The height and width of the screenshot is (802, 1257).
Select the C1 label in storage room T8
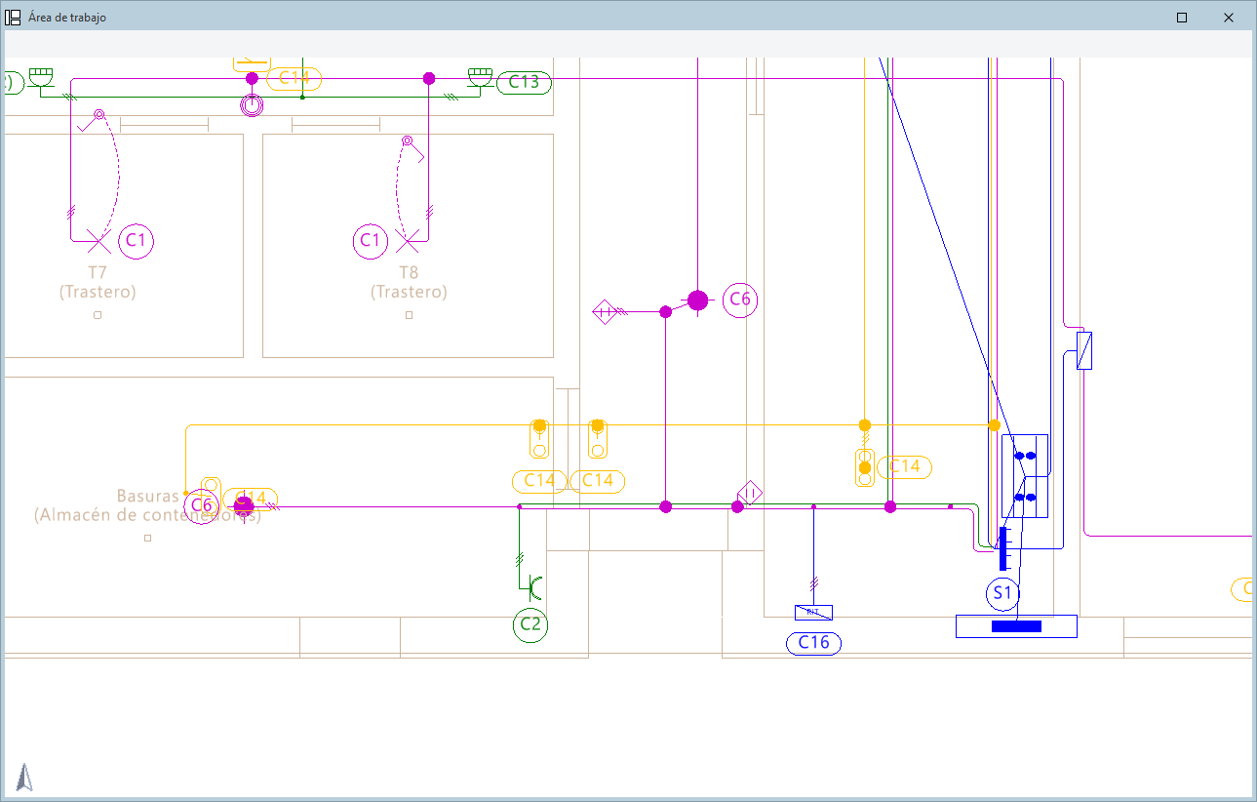tap(370, 240)
